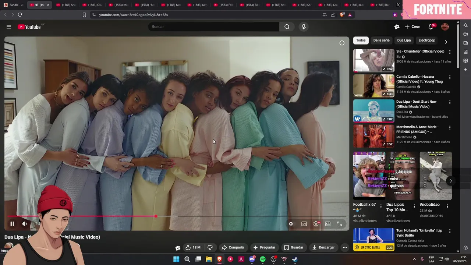Open Marshmello FRIENDS thumbnail

point(373,136)
